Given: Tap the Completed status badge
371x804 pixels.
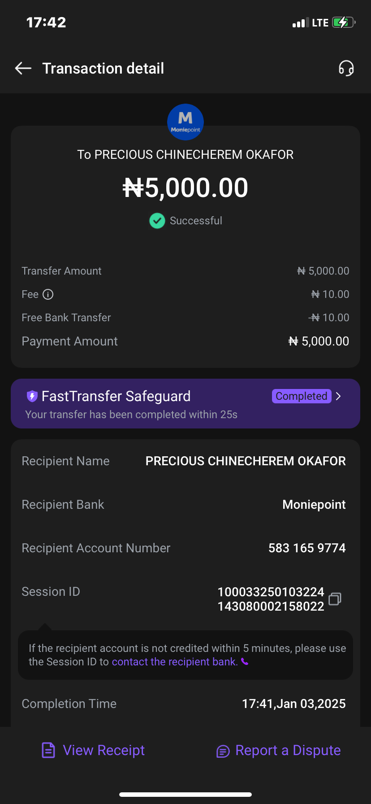Looking at the screenshot, I should tap(301, 396).
